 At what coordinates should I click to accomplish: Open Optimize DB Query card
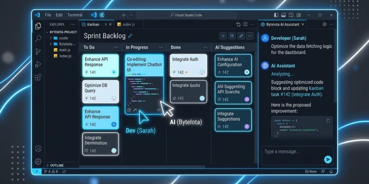101,92
